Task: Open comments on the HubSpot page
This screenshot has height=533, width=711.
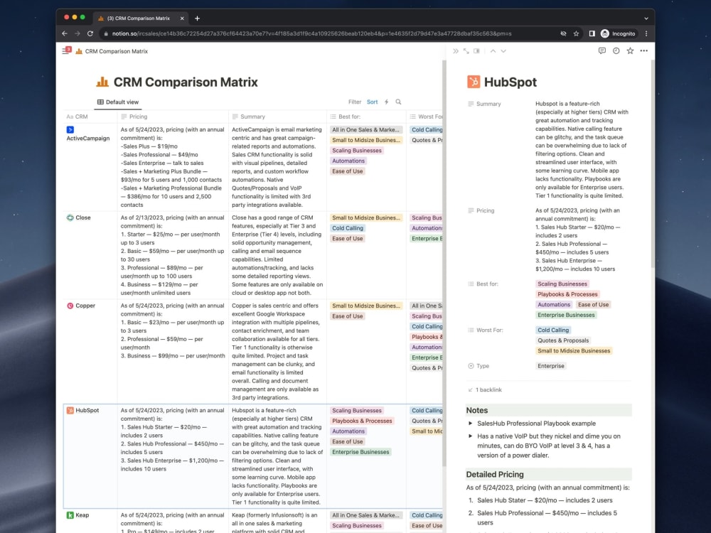Action: pyautogui.click(x=602, y=50)
